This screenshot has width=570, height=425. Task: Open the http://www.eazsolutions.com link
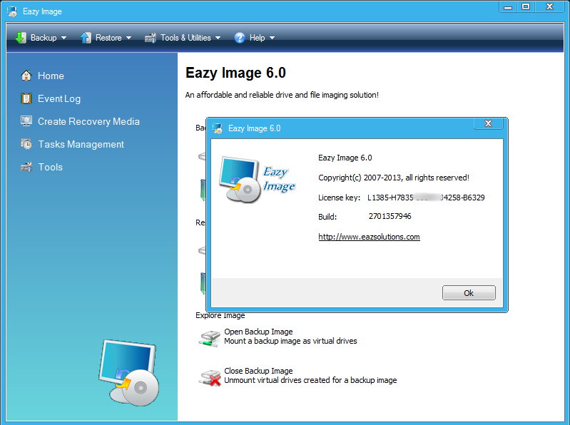click(369, 237)
